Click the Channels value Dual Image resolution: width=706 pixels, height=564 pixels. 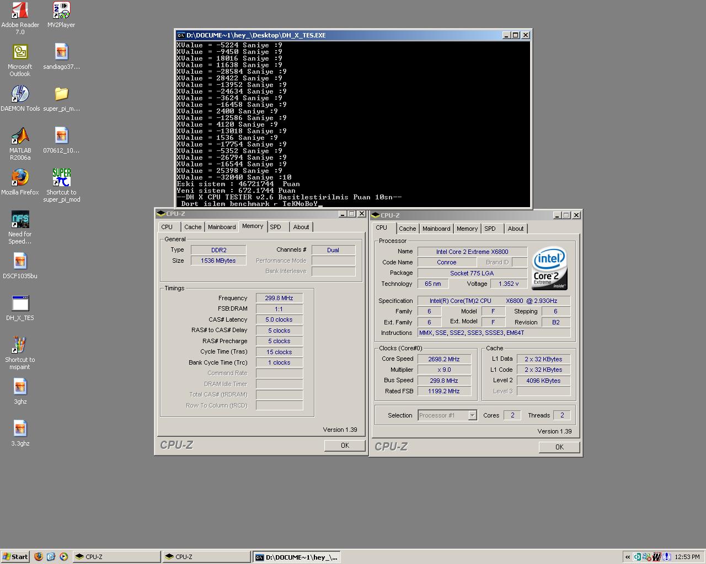(x=333, y=250)
